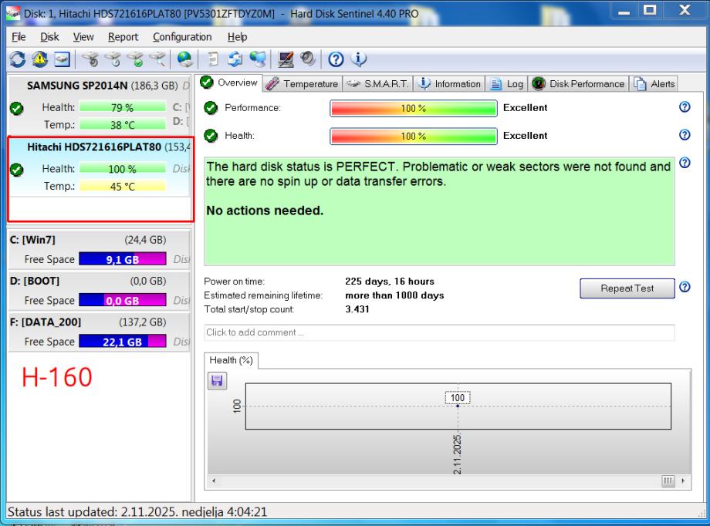The image size is (710, 526).
Task: Click the Hard Disk Sentinel title bar icon
Action: pyautogui.click(x=13, y=14)
